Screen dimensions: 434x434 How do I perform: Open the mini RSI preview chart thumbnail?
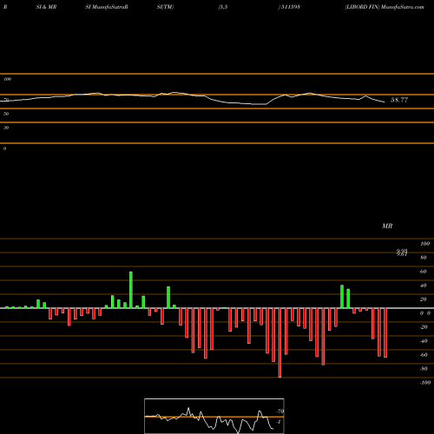214,416
